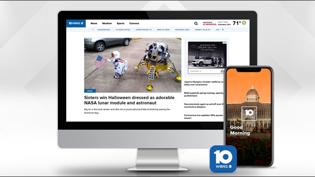Click the astronaut and lunar module photo
The height and width of the screenshot is (177, 315).
133,65
